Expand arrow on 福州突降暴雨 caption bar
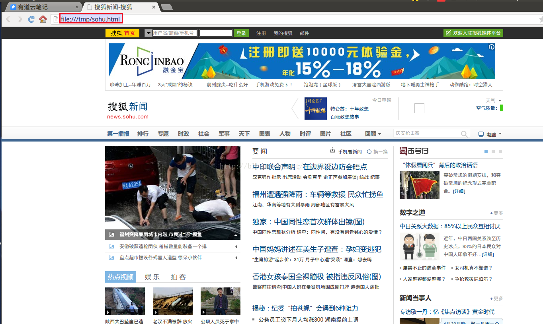The image size is (543, 324). tap(236, 235)
